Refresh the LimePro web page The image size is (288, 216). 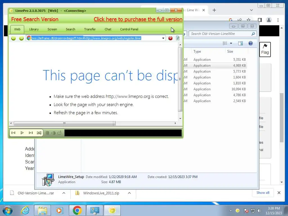[178, 38]
